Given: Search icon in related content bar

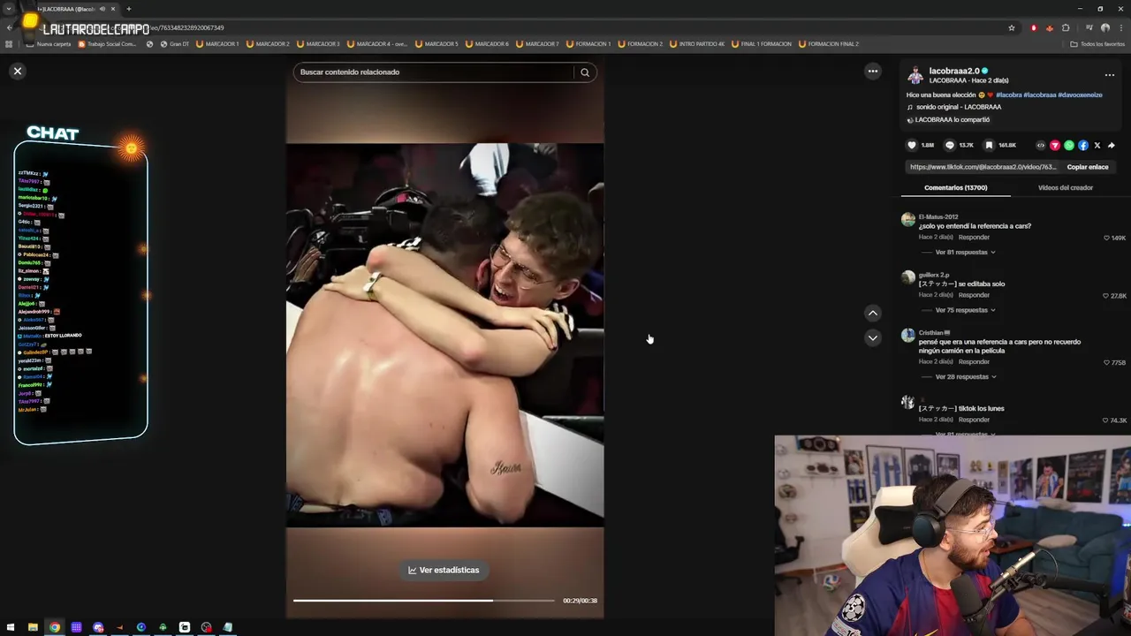Looking at the screenshot, I should pyautogui.click(x=585, y=72).
